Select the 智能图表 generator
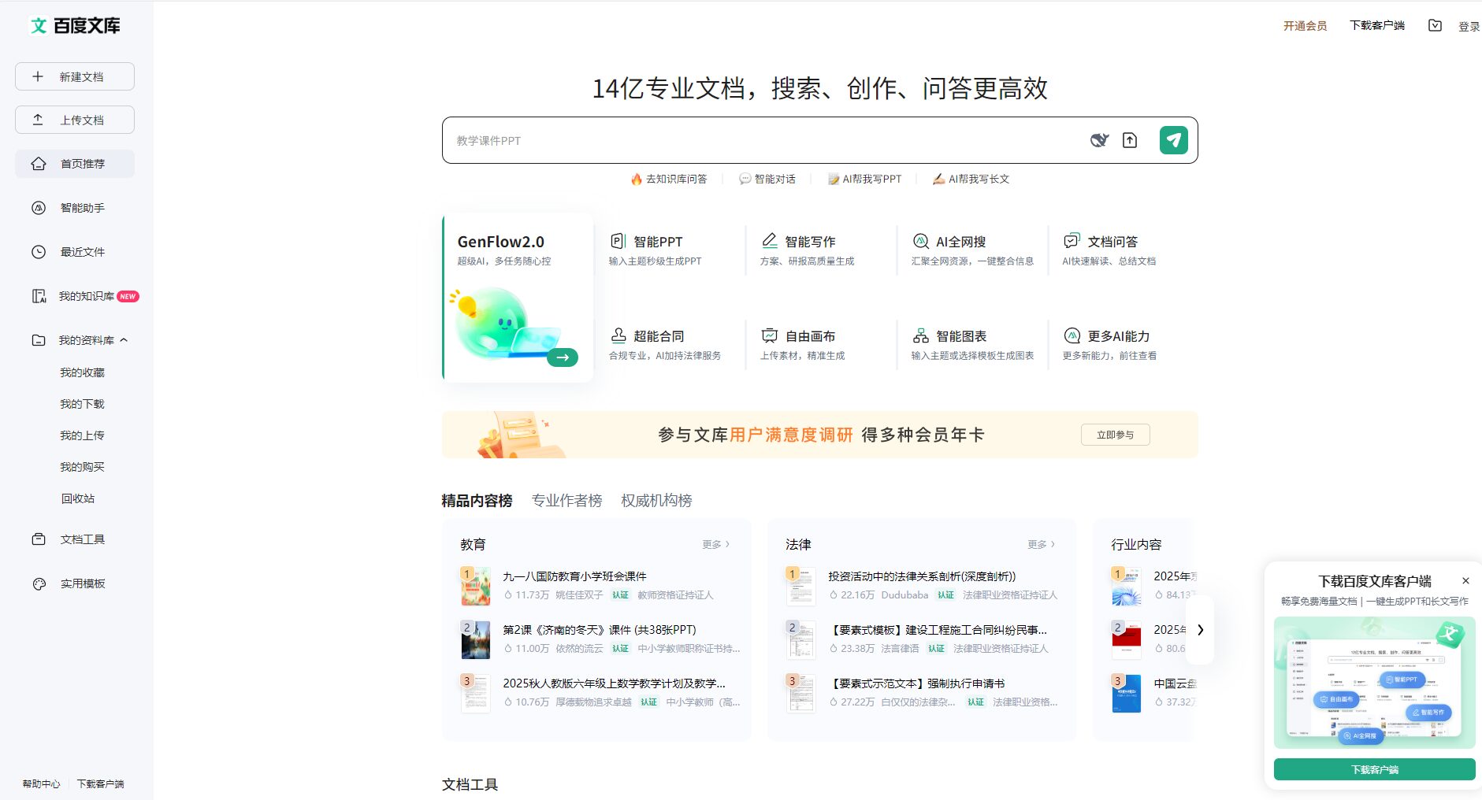The image size is (1482, 800). click(x=960, y=336)
